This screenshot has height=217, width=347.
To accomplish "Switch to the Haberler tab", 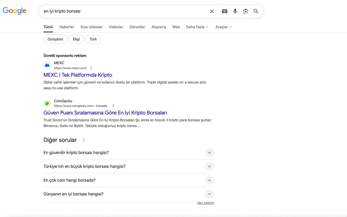I will (x=67, y=26).
